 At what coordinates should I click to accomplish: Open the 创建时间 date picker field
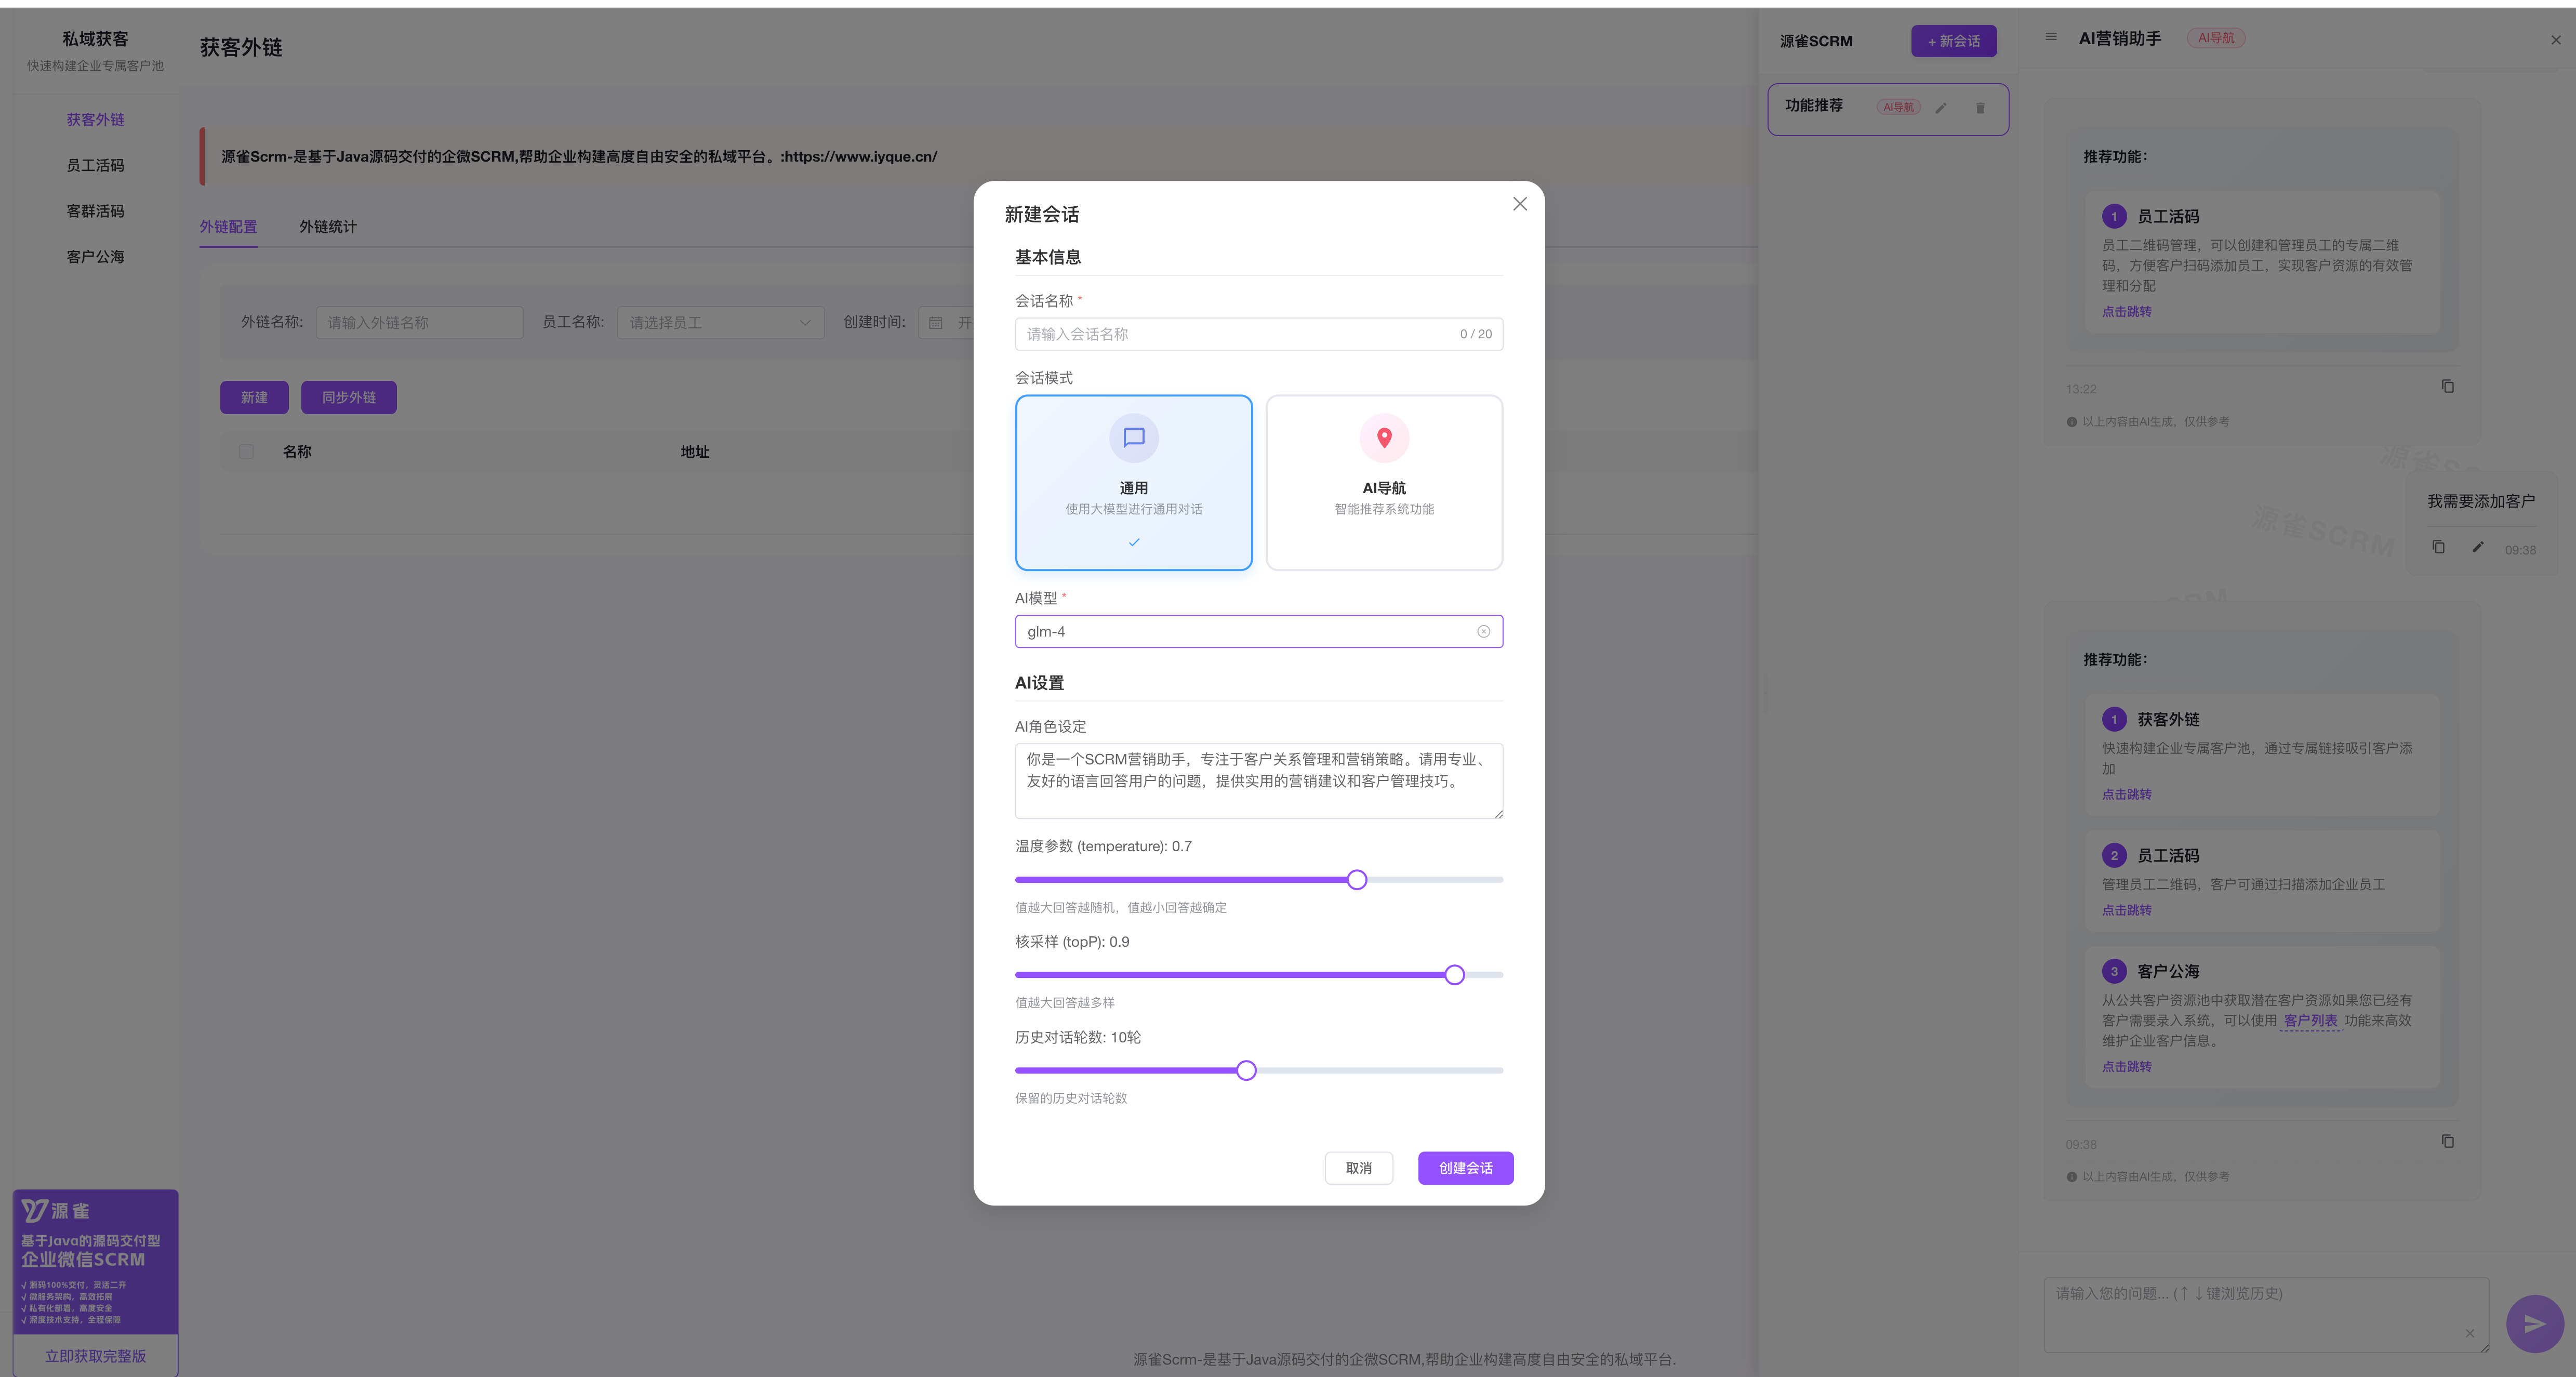click(950, 323)
